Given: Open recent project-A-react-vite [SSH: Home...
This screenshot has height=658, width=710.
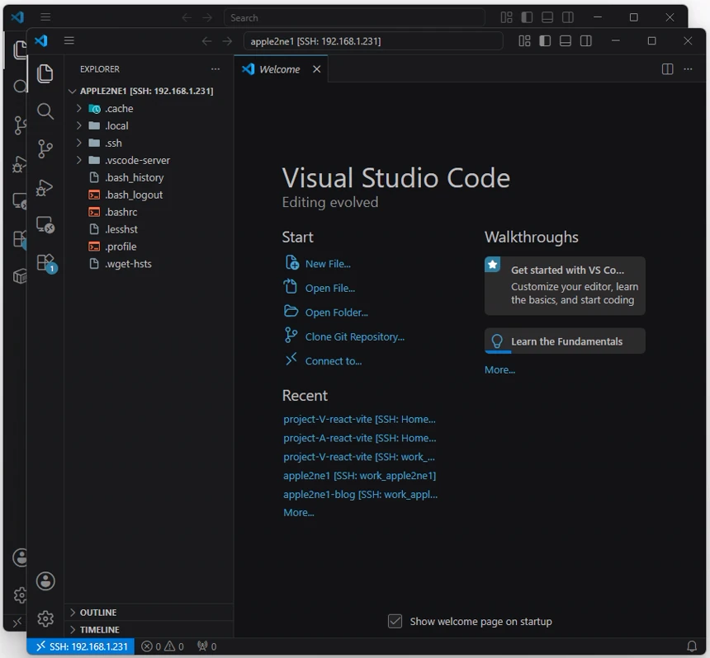Looking at the screenshot, I should pyautogui.click(x=359, y=438).
